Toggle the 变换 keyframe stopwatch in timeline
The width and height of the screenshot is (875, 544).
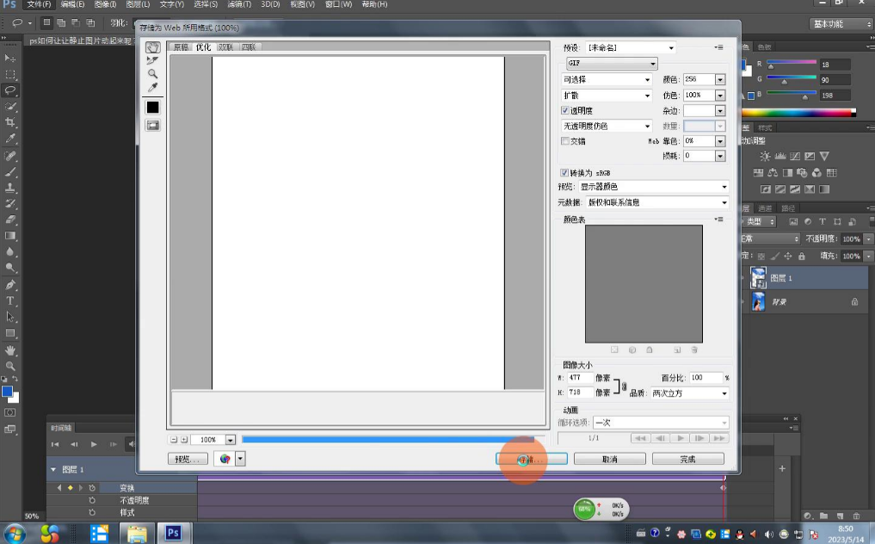point(92,488)
